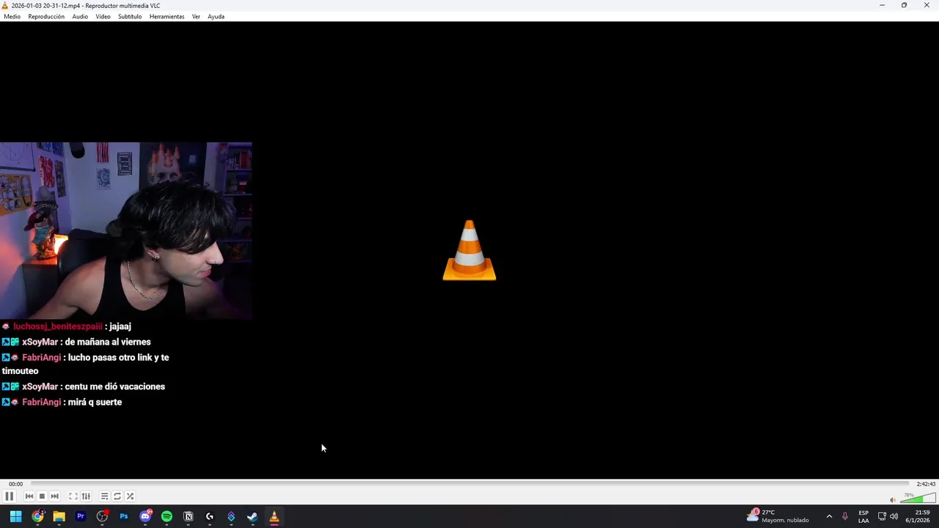939x528 pixels.
Task: Open Notion from the taskbar
Action: click(x=188, y=516)
